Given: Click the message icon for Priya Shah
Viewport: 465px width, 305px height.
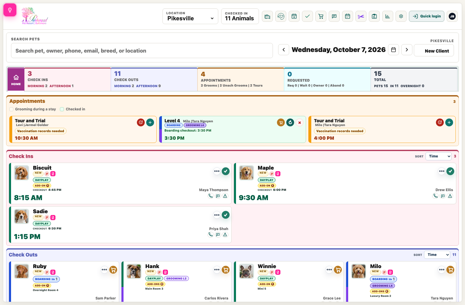Looking at the screenshot, I should click(218, 235).
